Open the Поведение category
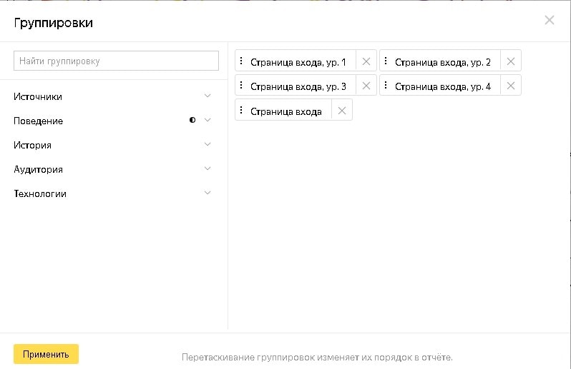This screenshot has width=571, height=369. pos(39,121)
